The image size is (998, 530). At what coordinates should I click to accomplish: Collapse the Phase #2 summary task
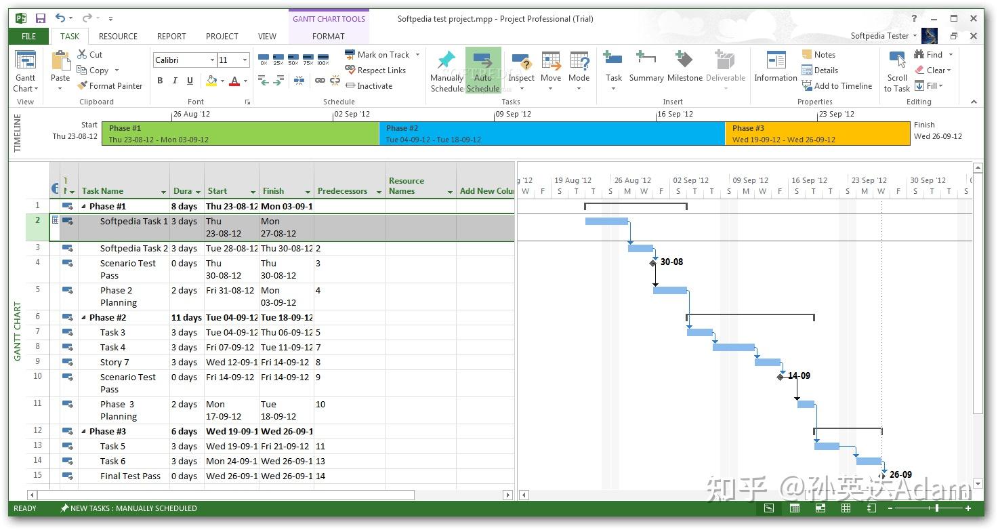[84, 318]
